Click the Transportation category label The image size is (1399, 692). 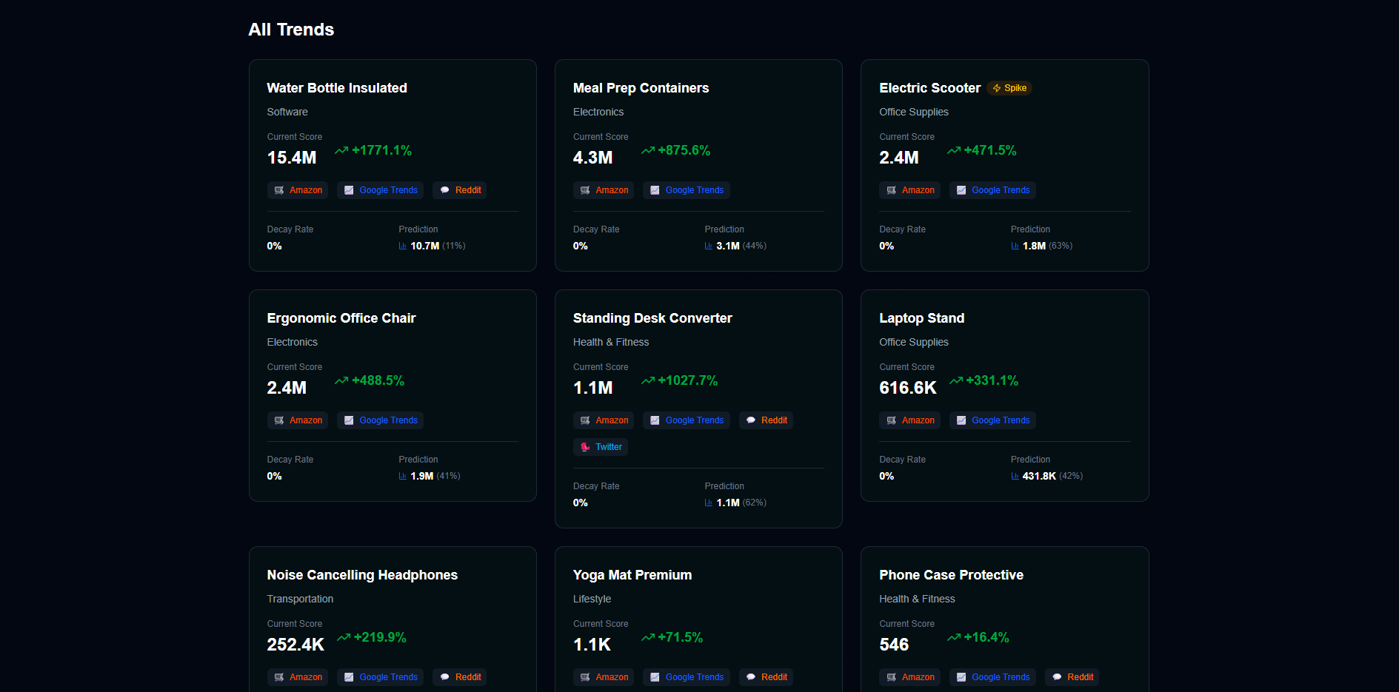300,599
